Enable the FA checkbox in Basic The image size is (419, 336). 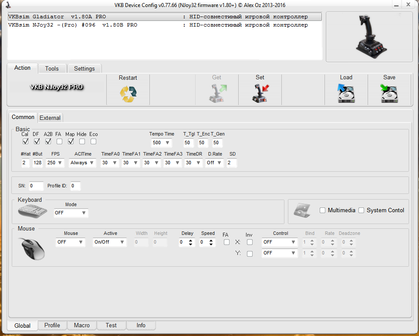[x=59, y=141]
